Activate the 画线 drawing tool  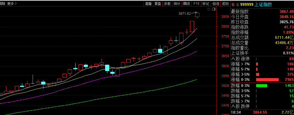[x=186, y=4]
